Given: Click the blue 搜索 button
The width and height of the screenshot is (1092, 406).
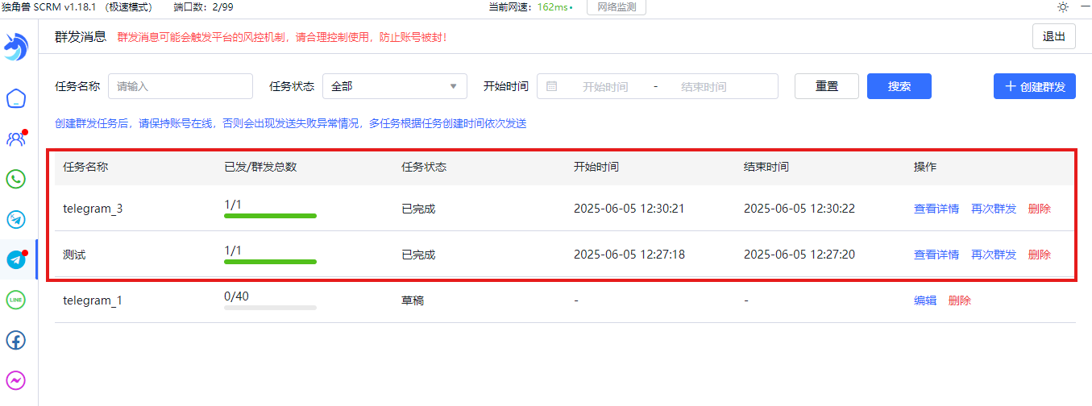Looking at the screenshot, I should 899,86.
